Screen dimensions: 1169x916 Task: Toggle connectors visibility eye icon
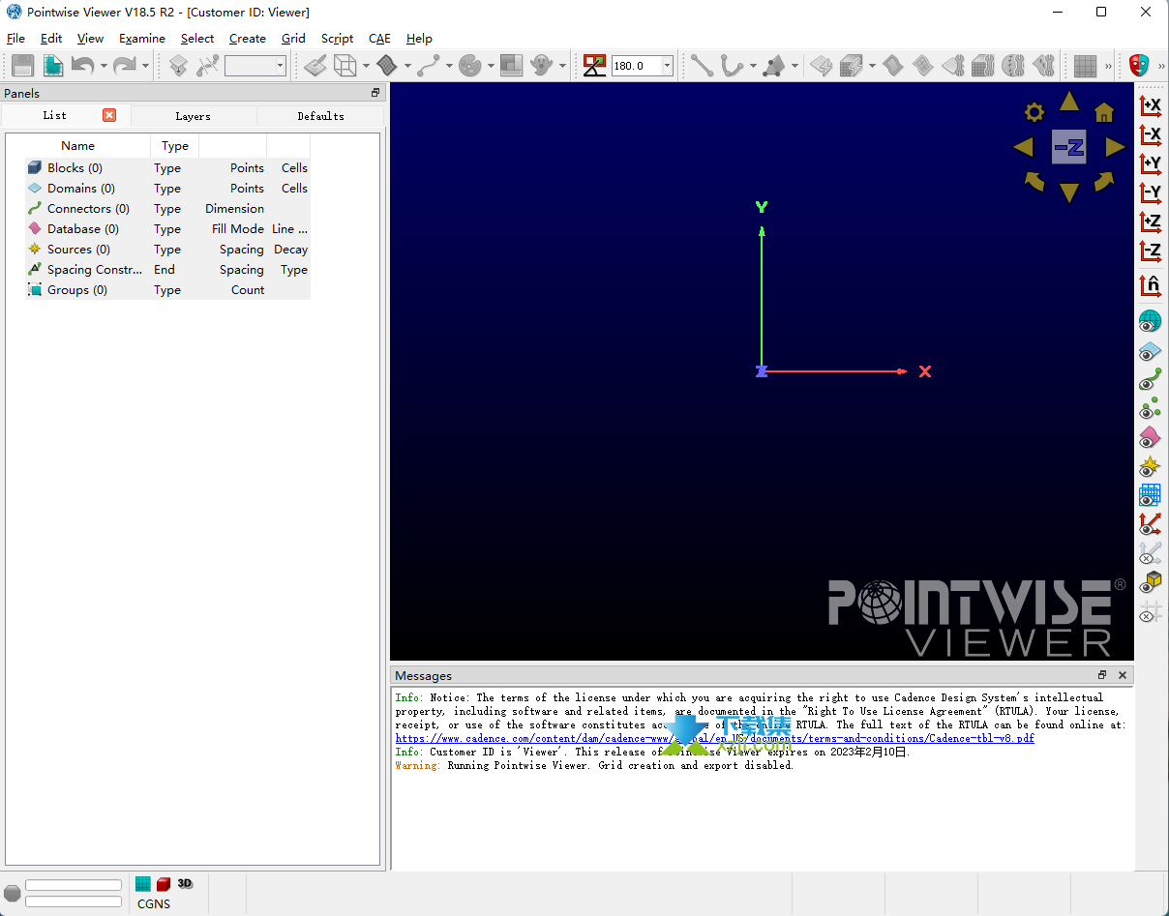point(1150,380)
